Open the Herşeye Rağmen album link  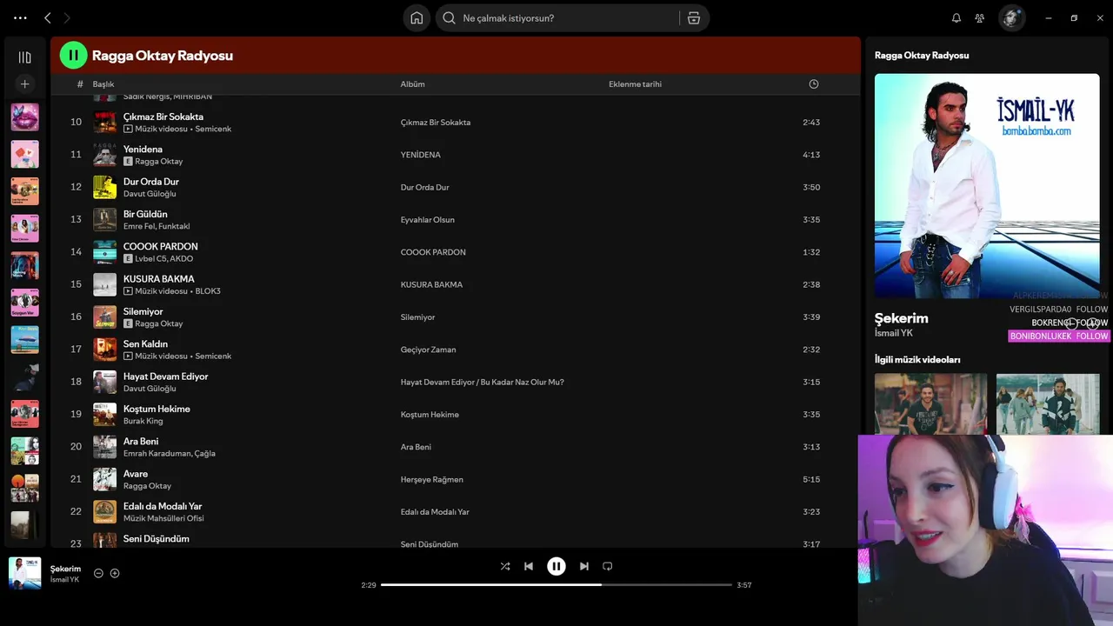point(431,480)
